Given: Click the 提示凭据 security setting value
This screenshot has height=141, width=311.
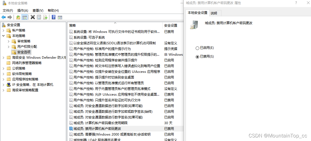Looking at the screenshot, I should [x=171, y=49].
